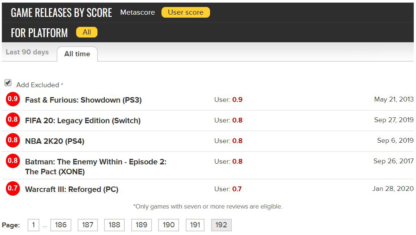
Task: Choose the All platform filter
Action: (x=87, y=32)
